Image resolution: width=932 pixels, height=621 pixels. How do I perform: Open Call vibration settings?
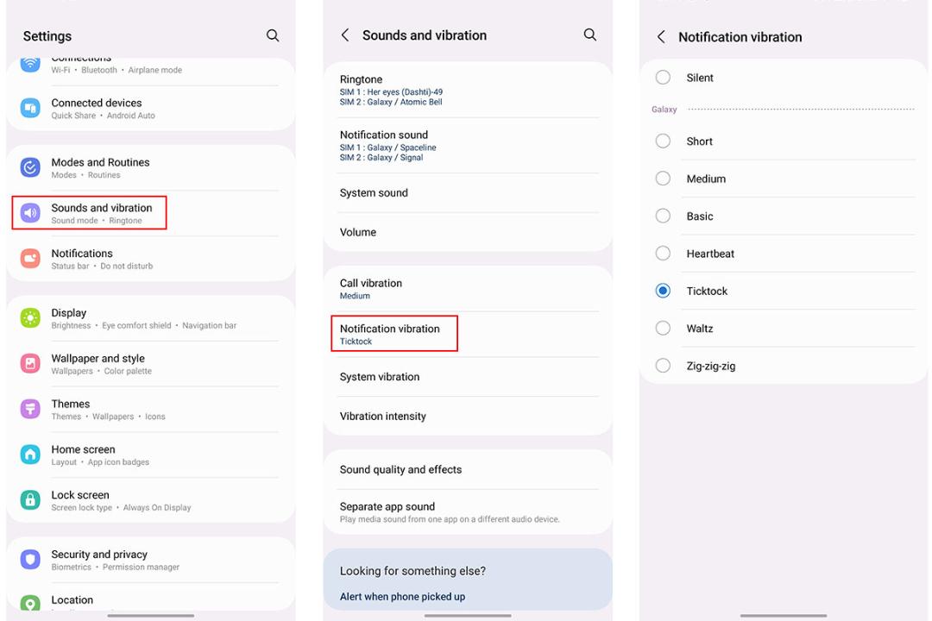point(468,289)
